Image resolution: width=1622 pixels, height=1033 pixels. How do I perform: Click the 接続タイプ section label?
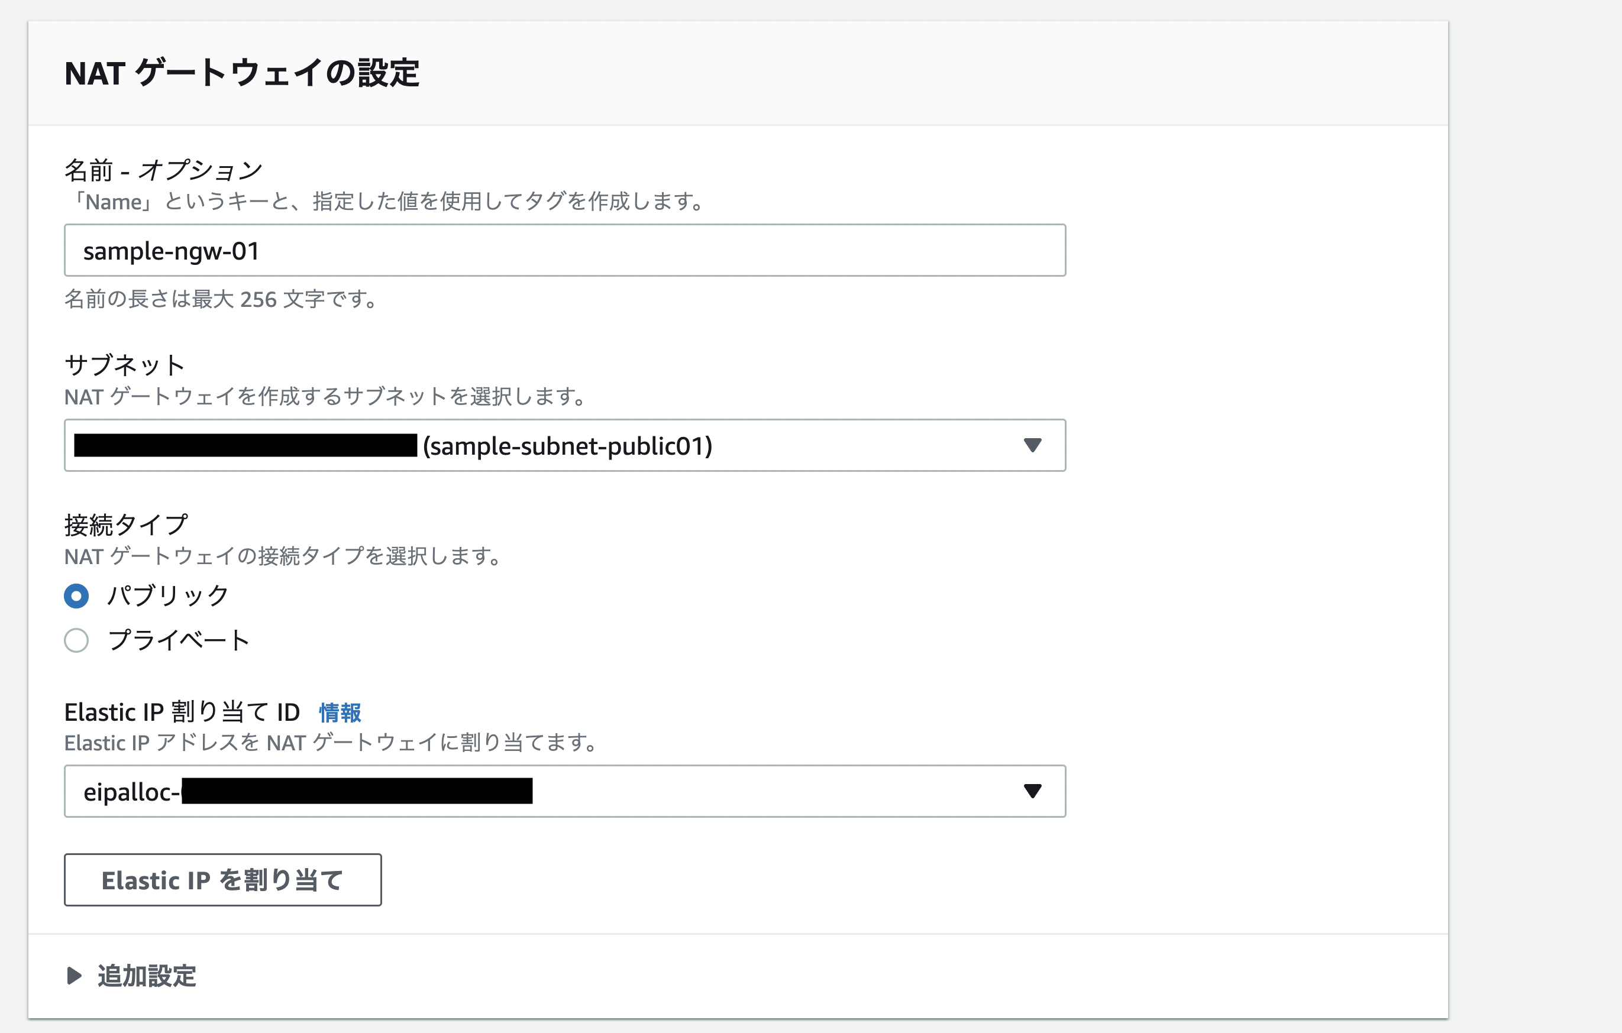pos(125,523)
